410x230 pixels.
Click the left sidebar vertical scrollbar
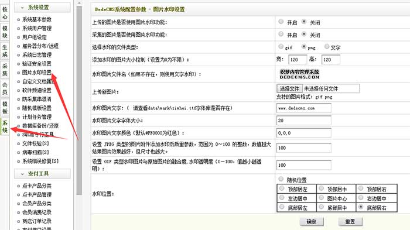tap(79, 100)
